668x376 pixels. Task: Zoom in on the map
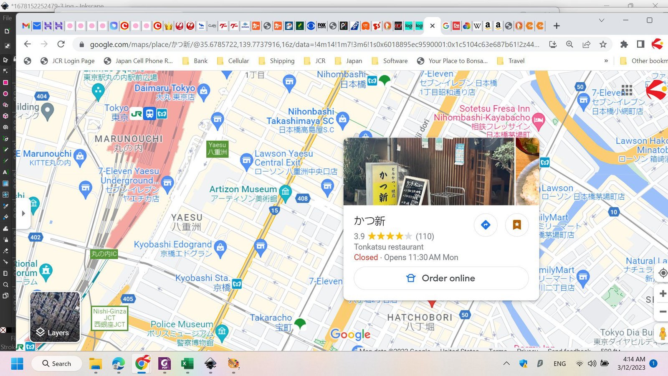[662, 294]
